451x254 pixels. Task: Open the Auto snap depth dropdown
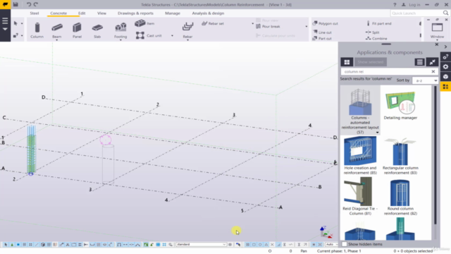click(331, 245)
